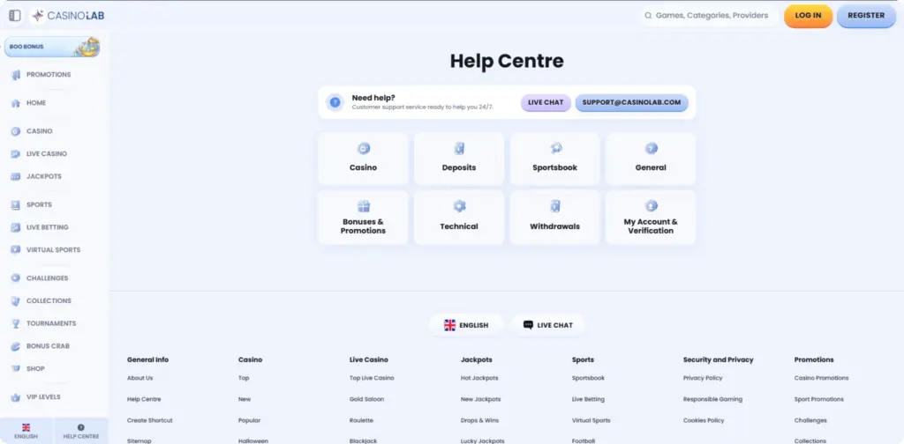
Task: Open the Deposits help category card
Action: point(459,159)
